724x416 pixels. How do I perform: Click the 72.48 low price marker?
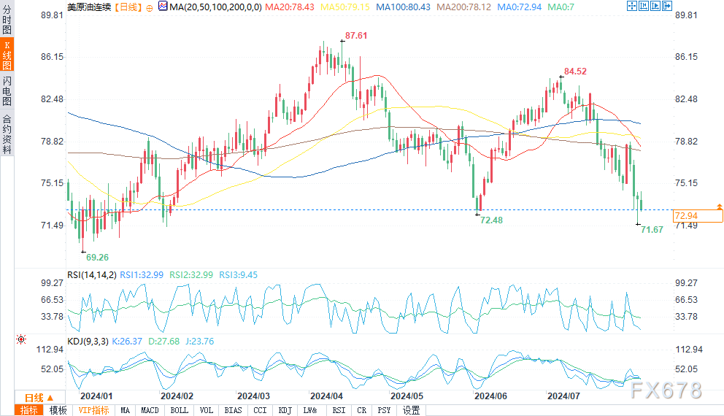tap(491, 220)
